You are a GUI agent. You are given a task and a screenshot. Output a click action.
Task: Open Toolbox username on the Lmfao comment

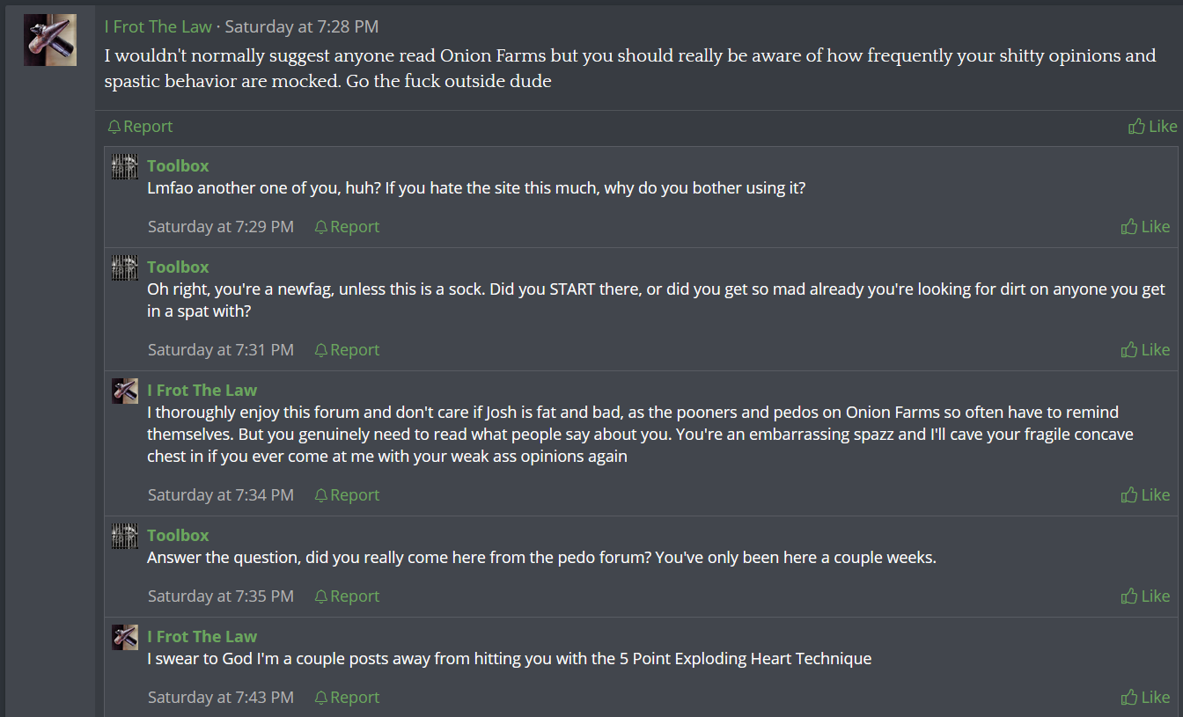178,165
